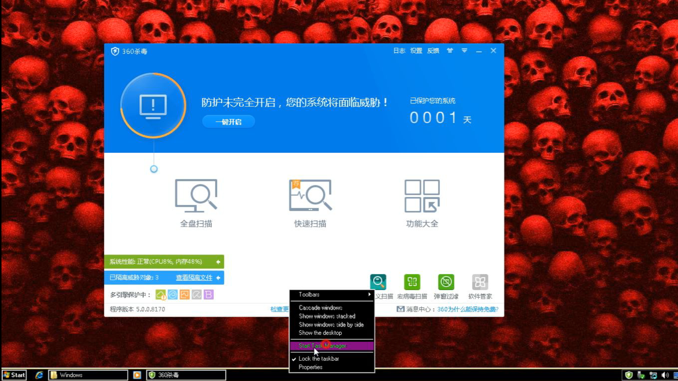Launch the quick scan icon
This screenshot has width=678, height=381.
tap(310, 195)
